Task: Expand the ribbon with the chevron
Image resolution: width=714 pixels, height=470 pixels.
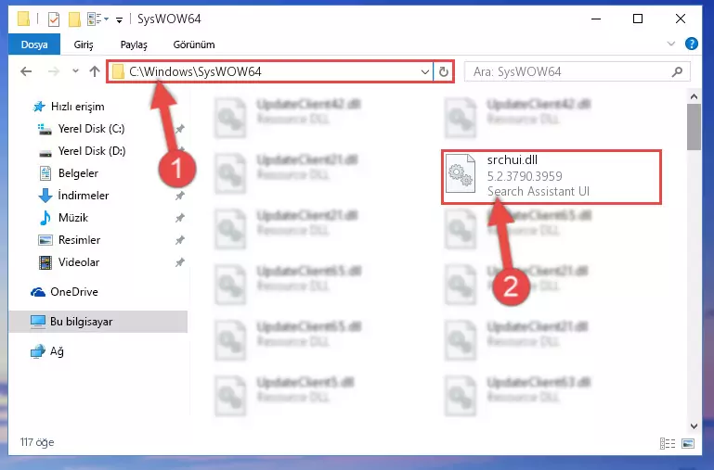Action: (x=670, y=44)
